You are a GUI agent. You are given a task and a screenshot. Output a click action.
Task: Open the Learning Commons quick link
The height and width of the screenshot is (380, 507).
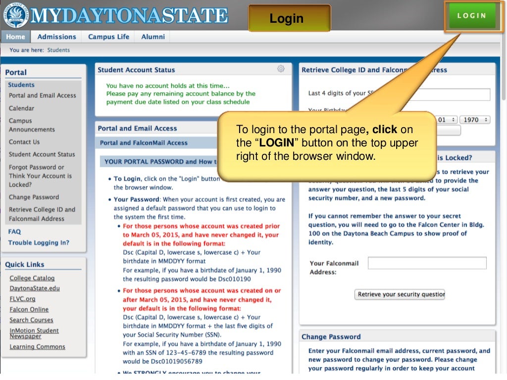(x=37, y=347)
